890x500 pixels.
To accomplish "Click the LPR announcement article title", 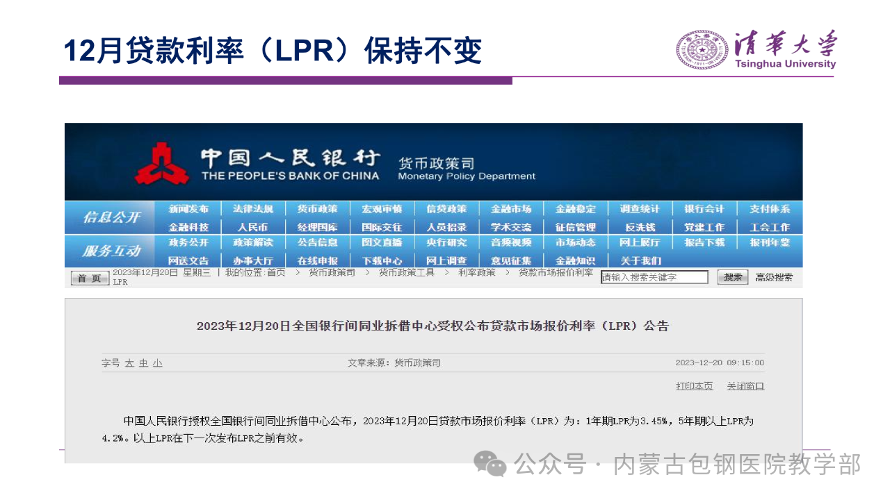I will tap(432, 326).
